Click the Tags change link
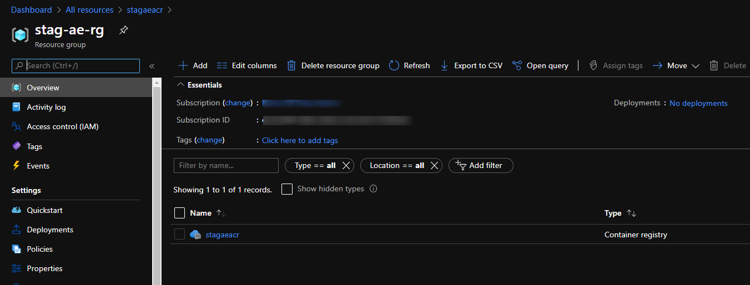This screenshot has height=285, width=750. coord(209,140)
